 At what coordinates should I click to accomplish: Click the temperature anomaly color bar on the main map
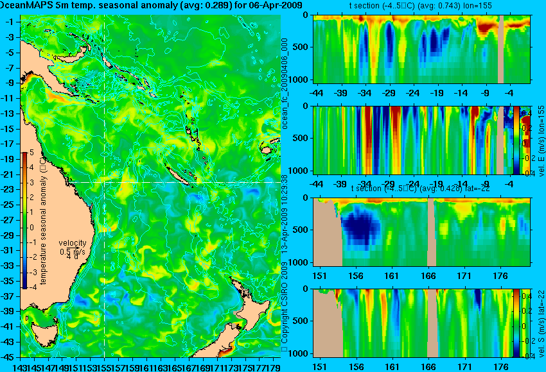(x=24, y=221)
